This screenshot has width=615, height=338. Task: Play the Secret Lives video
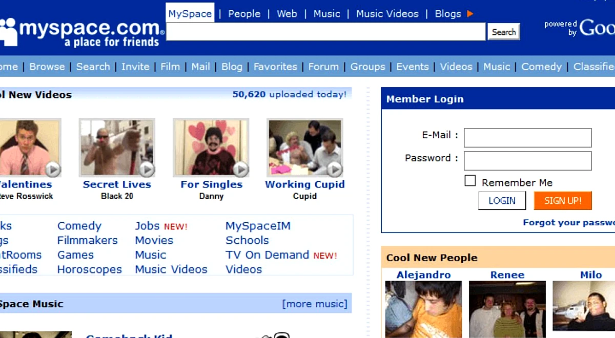(147, 168)
